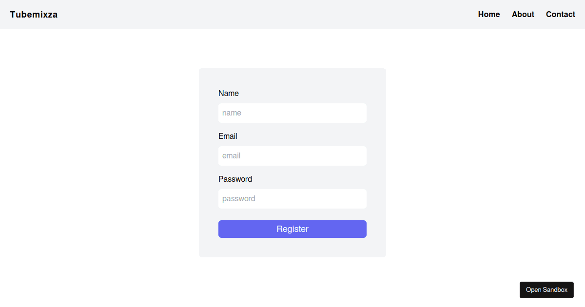The height and width of the screenshot is (307, 585).
Task: Click the Password field label
Action: [x=235, y=179]
